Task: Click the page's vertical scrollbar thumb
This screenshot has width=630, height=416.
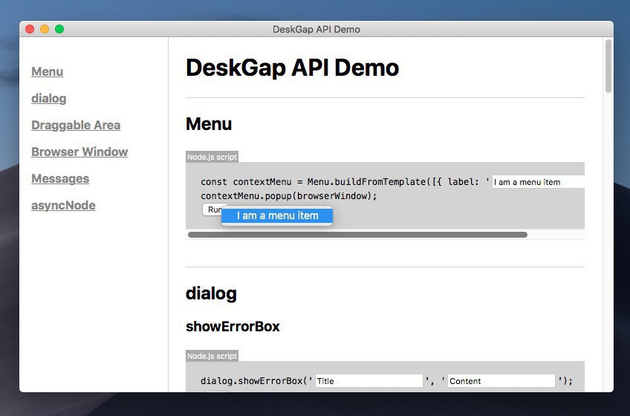Action: click(608, 67)
